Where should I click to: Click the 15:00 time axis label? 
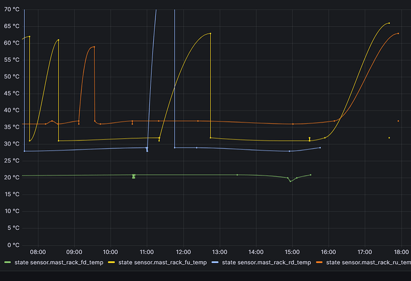pos(292,252)
